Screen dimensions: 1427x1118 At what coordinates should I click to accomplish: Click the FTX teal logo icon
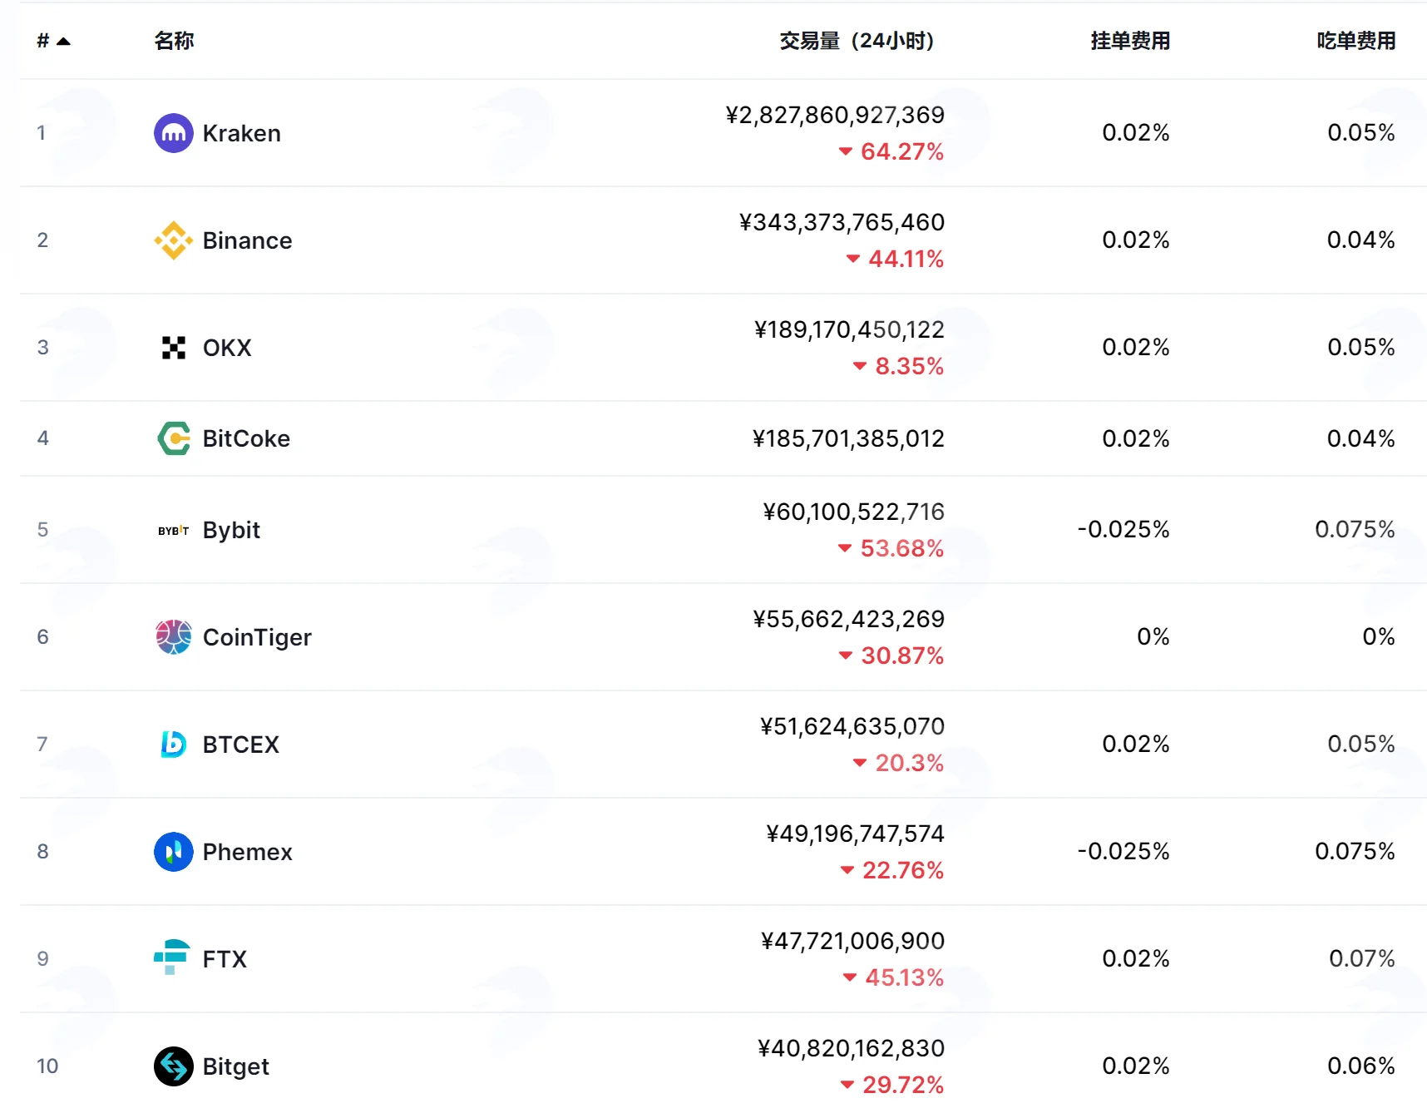pyautogui.click(x=172, y=957)
